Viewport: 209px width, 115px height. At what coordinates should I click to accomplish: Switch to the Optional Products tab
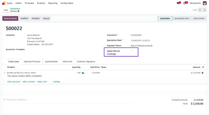[x=32, y=62]
